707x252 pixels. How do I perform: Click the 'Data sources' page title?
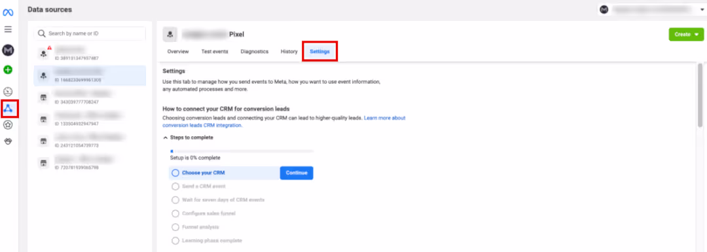[50, 9]
